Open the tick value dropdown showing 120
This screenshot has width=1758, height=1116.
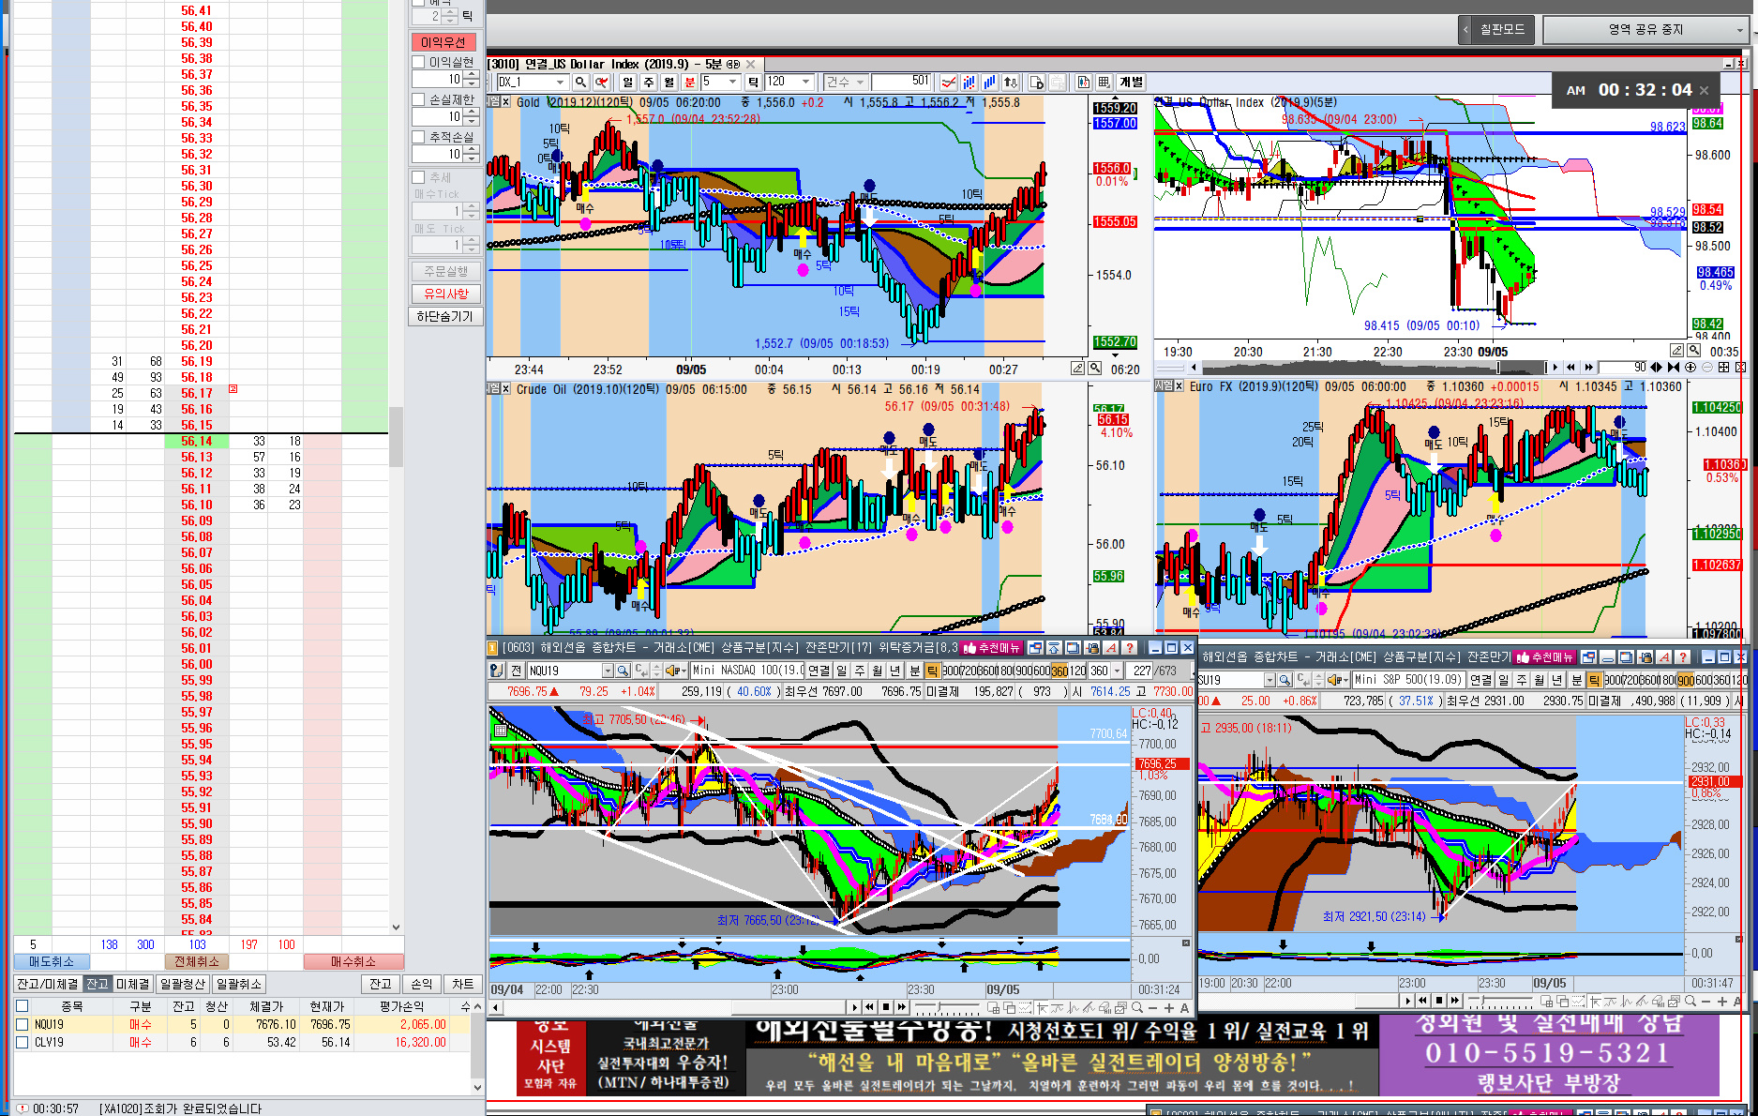(804, 83)
